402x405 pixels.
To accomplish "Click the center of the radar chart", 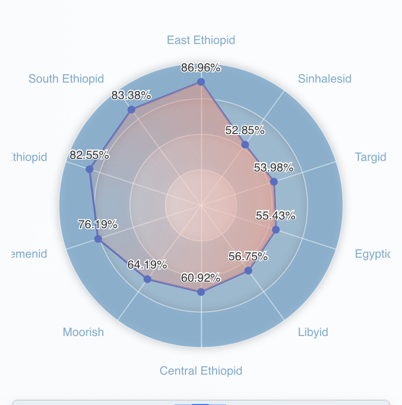I will click(201, 205).
